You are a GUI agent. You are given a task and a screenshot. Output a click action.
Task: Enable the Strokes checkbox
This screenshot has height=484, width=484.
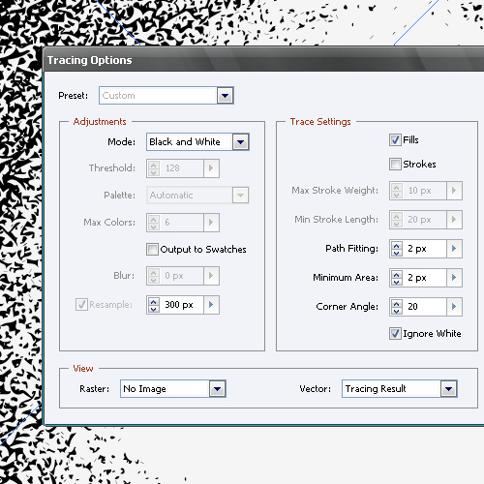pyautogui.click(x=395, y=165)
